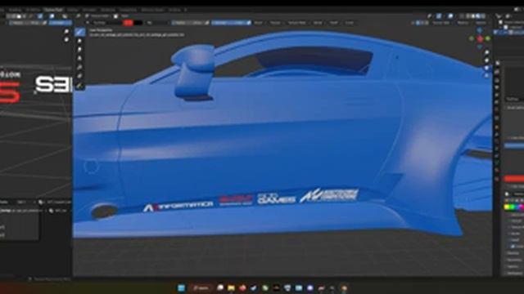Select the Smear tool in viewport toolbar
524x294 pixels.
[x=79, y=50]
